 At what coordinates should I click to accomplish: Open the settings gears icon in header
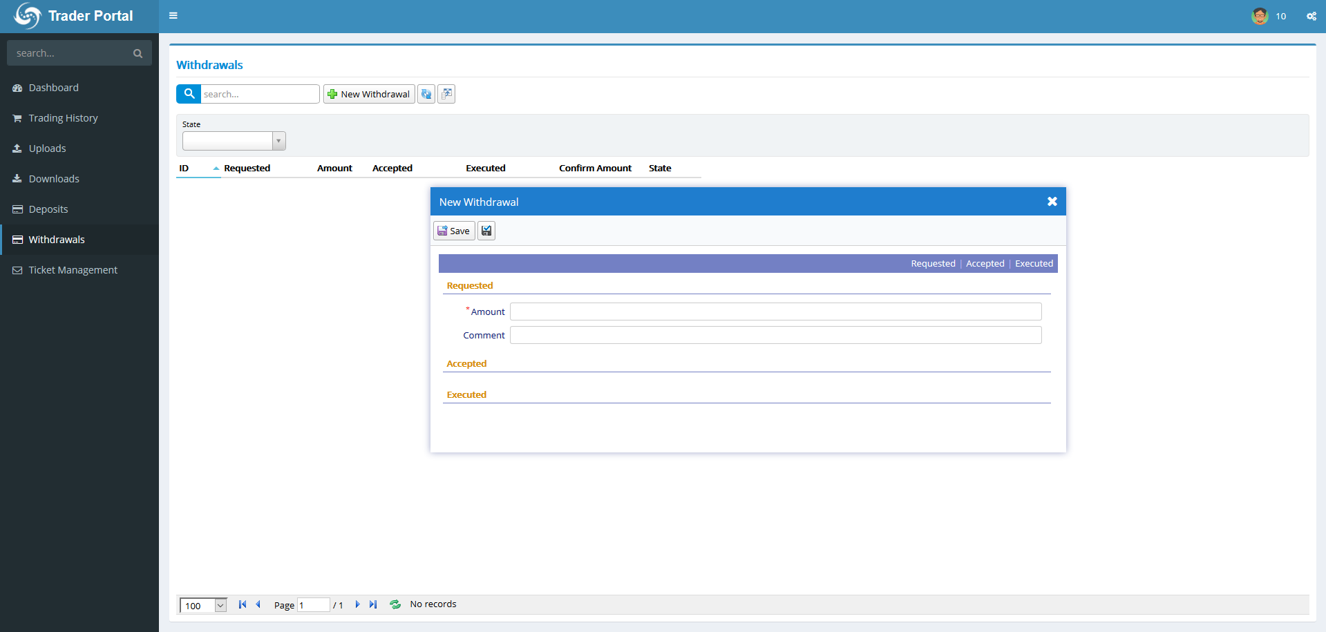[x=1311, y=16]
